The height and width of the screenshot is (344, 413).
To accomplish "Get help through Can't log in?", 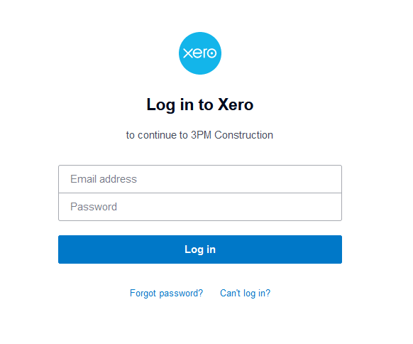I will pyautogui.click(x=245, y=293).
